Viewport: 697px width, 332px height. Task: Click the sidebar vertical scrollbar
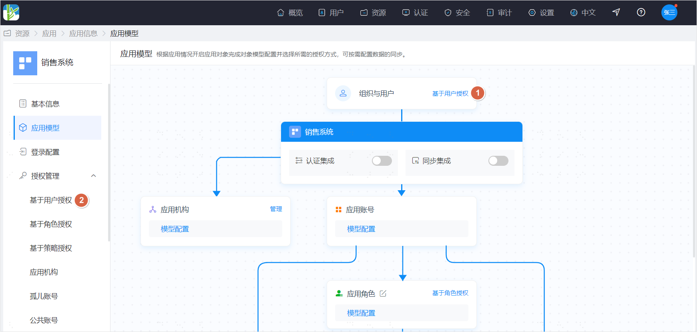[109, 162]
